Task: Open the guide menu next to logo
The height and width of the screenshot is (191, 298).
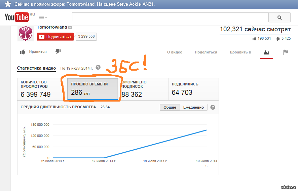Action: click(x=43, y=17)
